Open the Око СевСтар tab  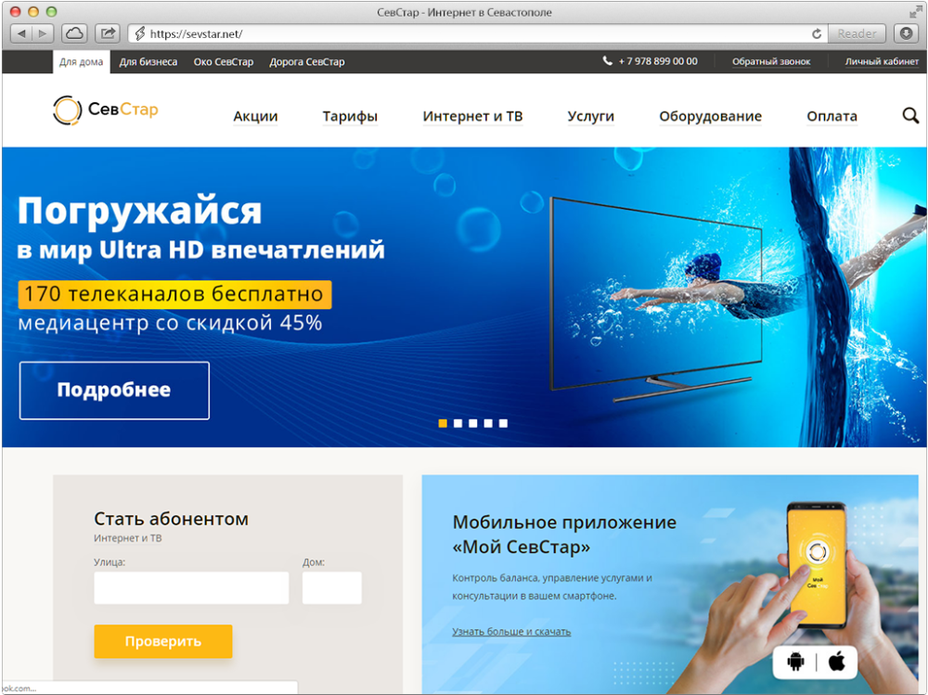tap(226, 62)
